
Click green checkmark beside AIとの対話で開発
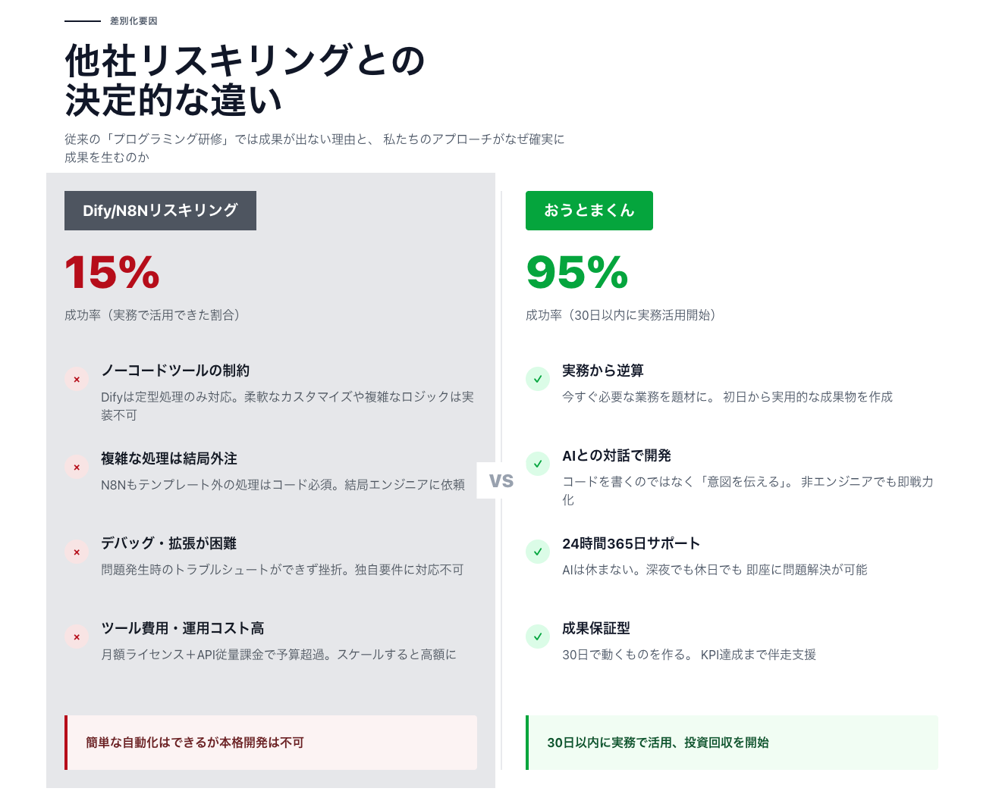538,464
